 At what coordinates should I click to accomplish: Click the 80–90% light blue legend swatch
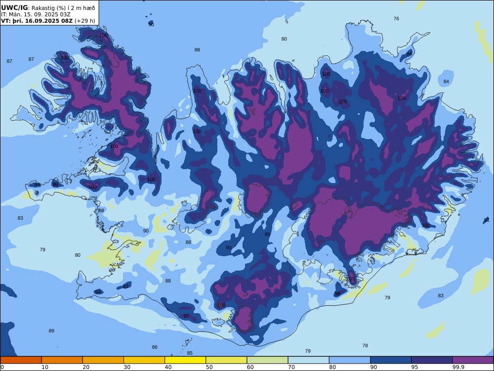click(350, 360)
